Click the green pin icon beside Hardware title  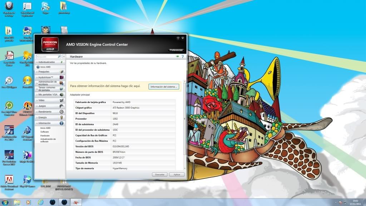(177, 57)
